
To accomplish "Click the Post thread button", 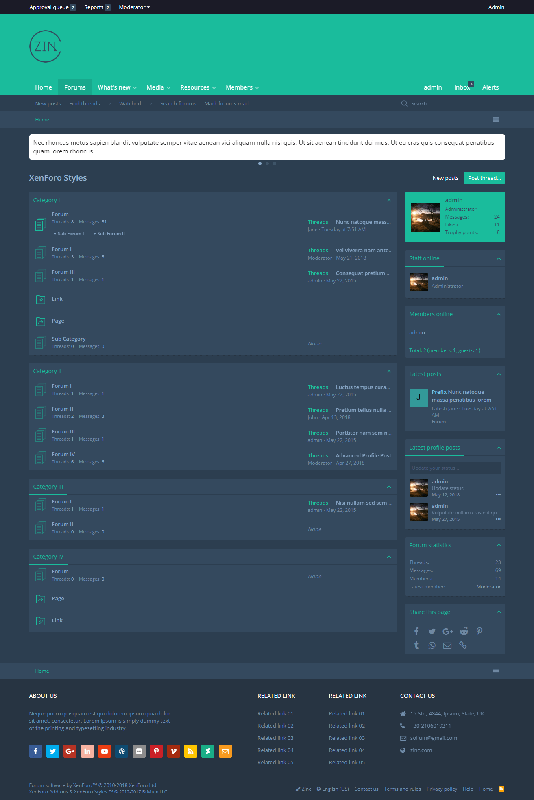I will click(484, 178).
